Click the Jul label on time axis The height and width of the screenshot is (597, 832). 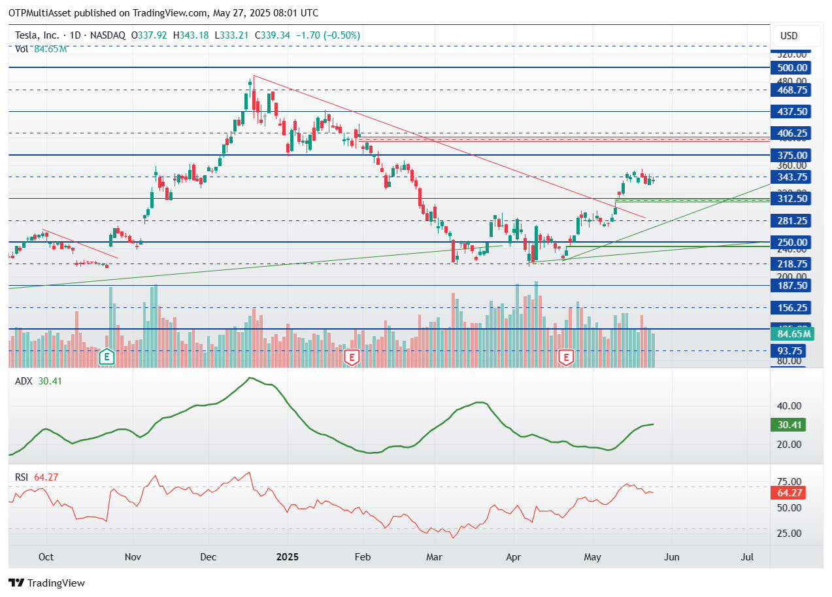click(x=748, y=557)
